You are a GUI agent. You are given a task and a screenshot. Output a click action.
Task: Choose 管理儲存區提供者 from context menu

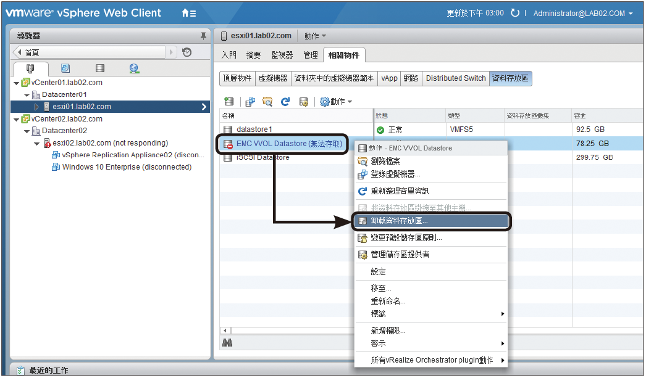tap(431, 255)
